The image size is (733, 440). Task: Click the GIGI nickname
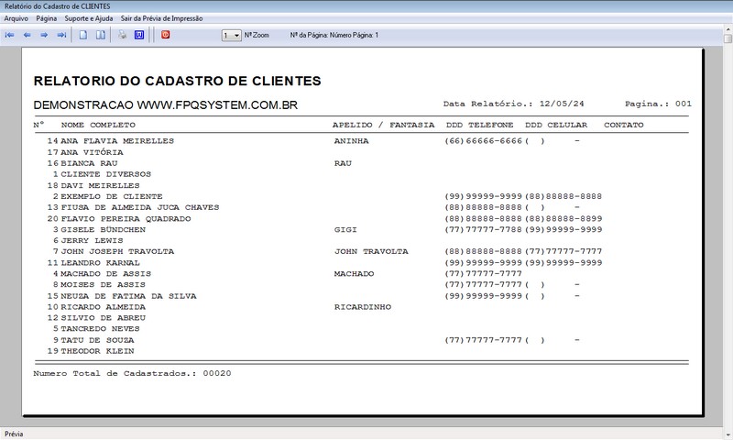point(345,229)
